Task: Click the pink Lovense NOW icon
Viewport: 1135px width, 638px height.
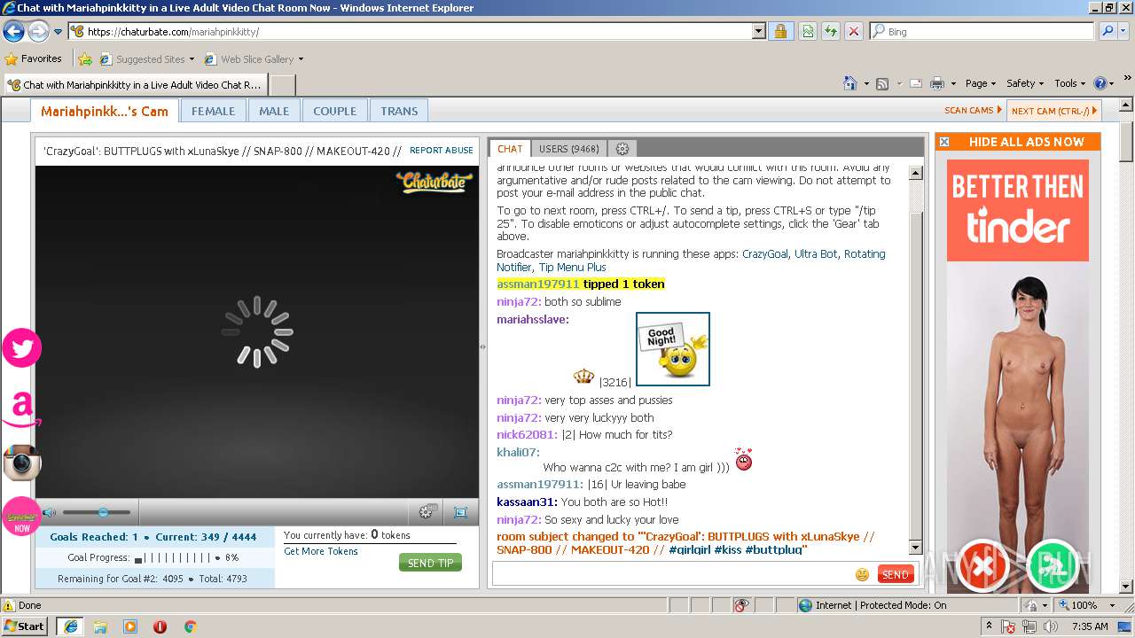Action: pos(22,517)
